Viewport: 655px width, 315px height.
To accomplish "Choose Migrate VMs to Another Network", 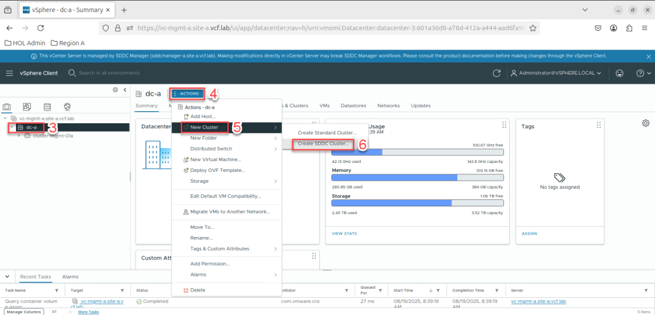I will [x=227, y=211].
